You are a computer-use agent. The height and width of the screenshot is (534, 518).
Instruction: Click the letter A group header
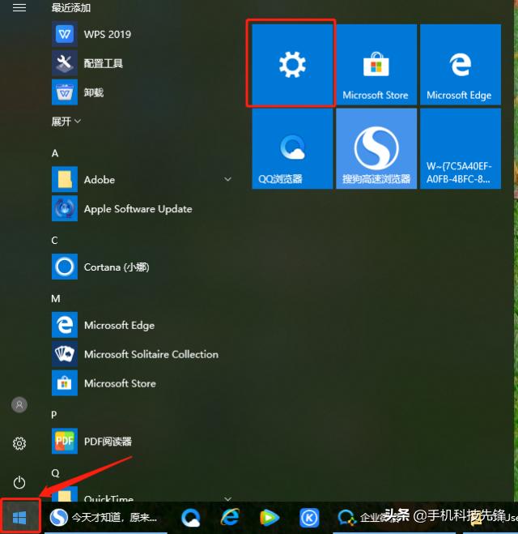55,153
